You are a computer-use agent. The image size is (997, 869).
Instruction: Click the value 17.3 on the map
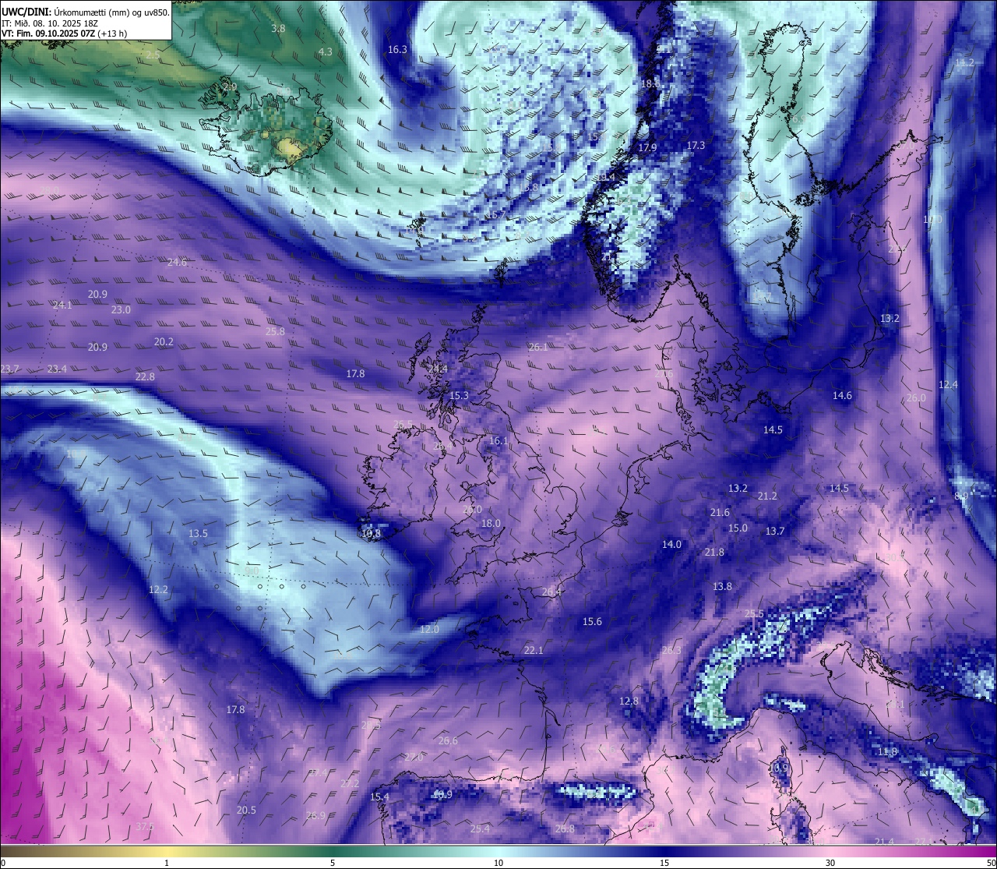(x=696, y=146)
